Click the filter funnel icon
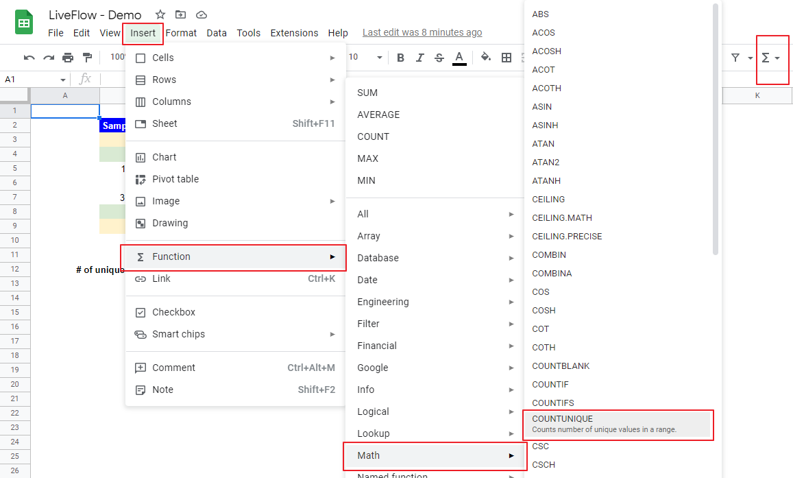 [x=735, y=58]
